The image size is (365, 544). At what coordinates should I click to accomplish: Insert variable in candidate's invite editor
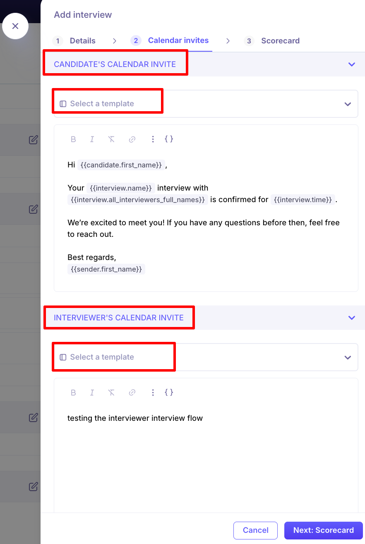169,139
